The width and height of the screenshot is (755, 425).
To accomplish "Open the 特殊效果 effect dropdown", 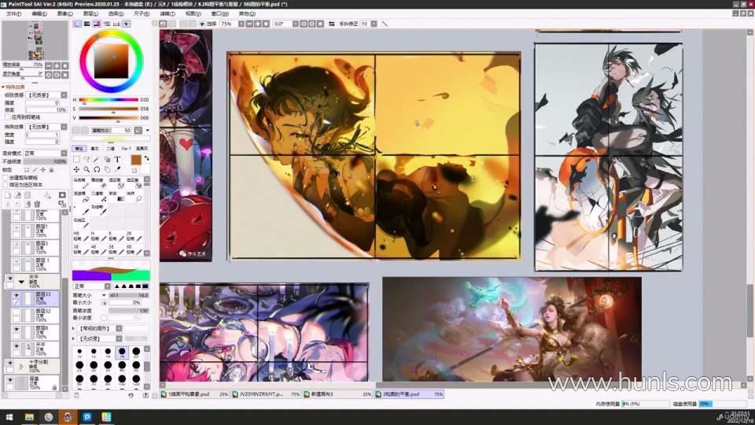I will click(64, 127).
